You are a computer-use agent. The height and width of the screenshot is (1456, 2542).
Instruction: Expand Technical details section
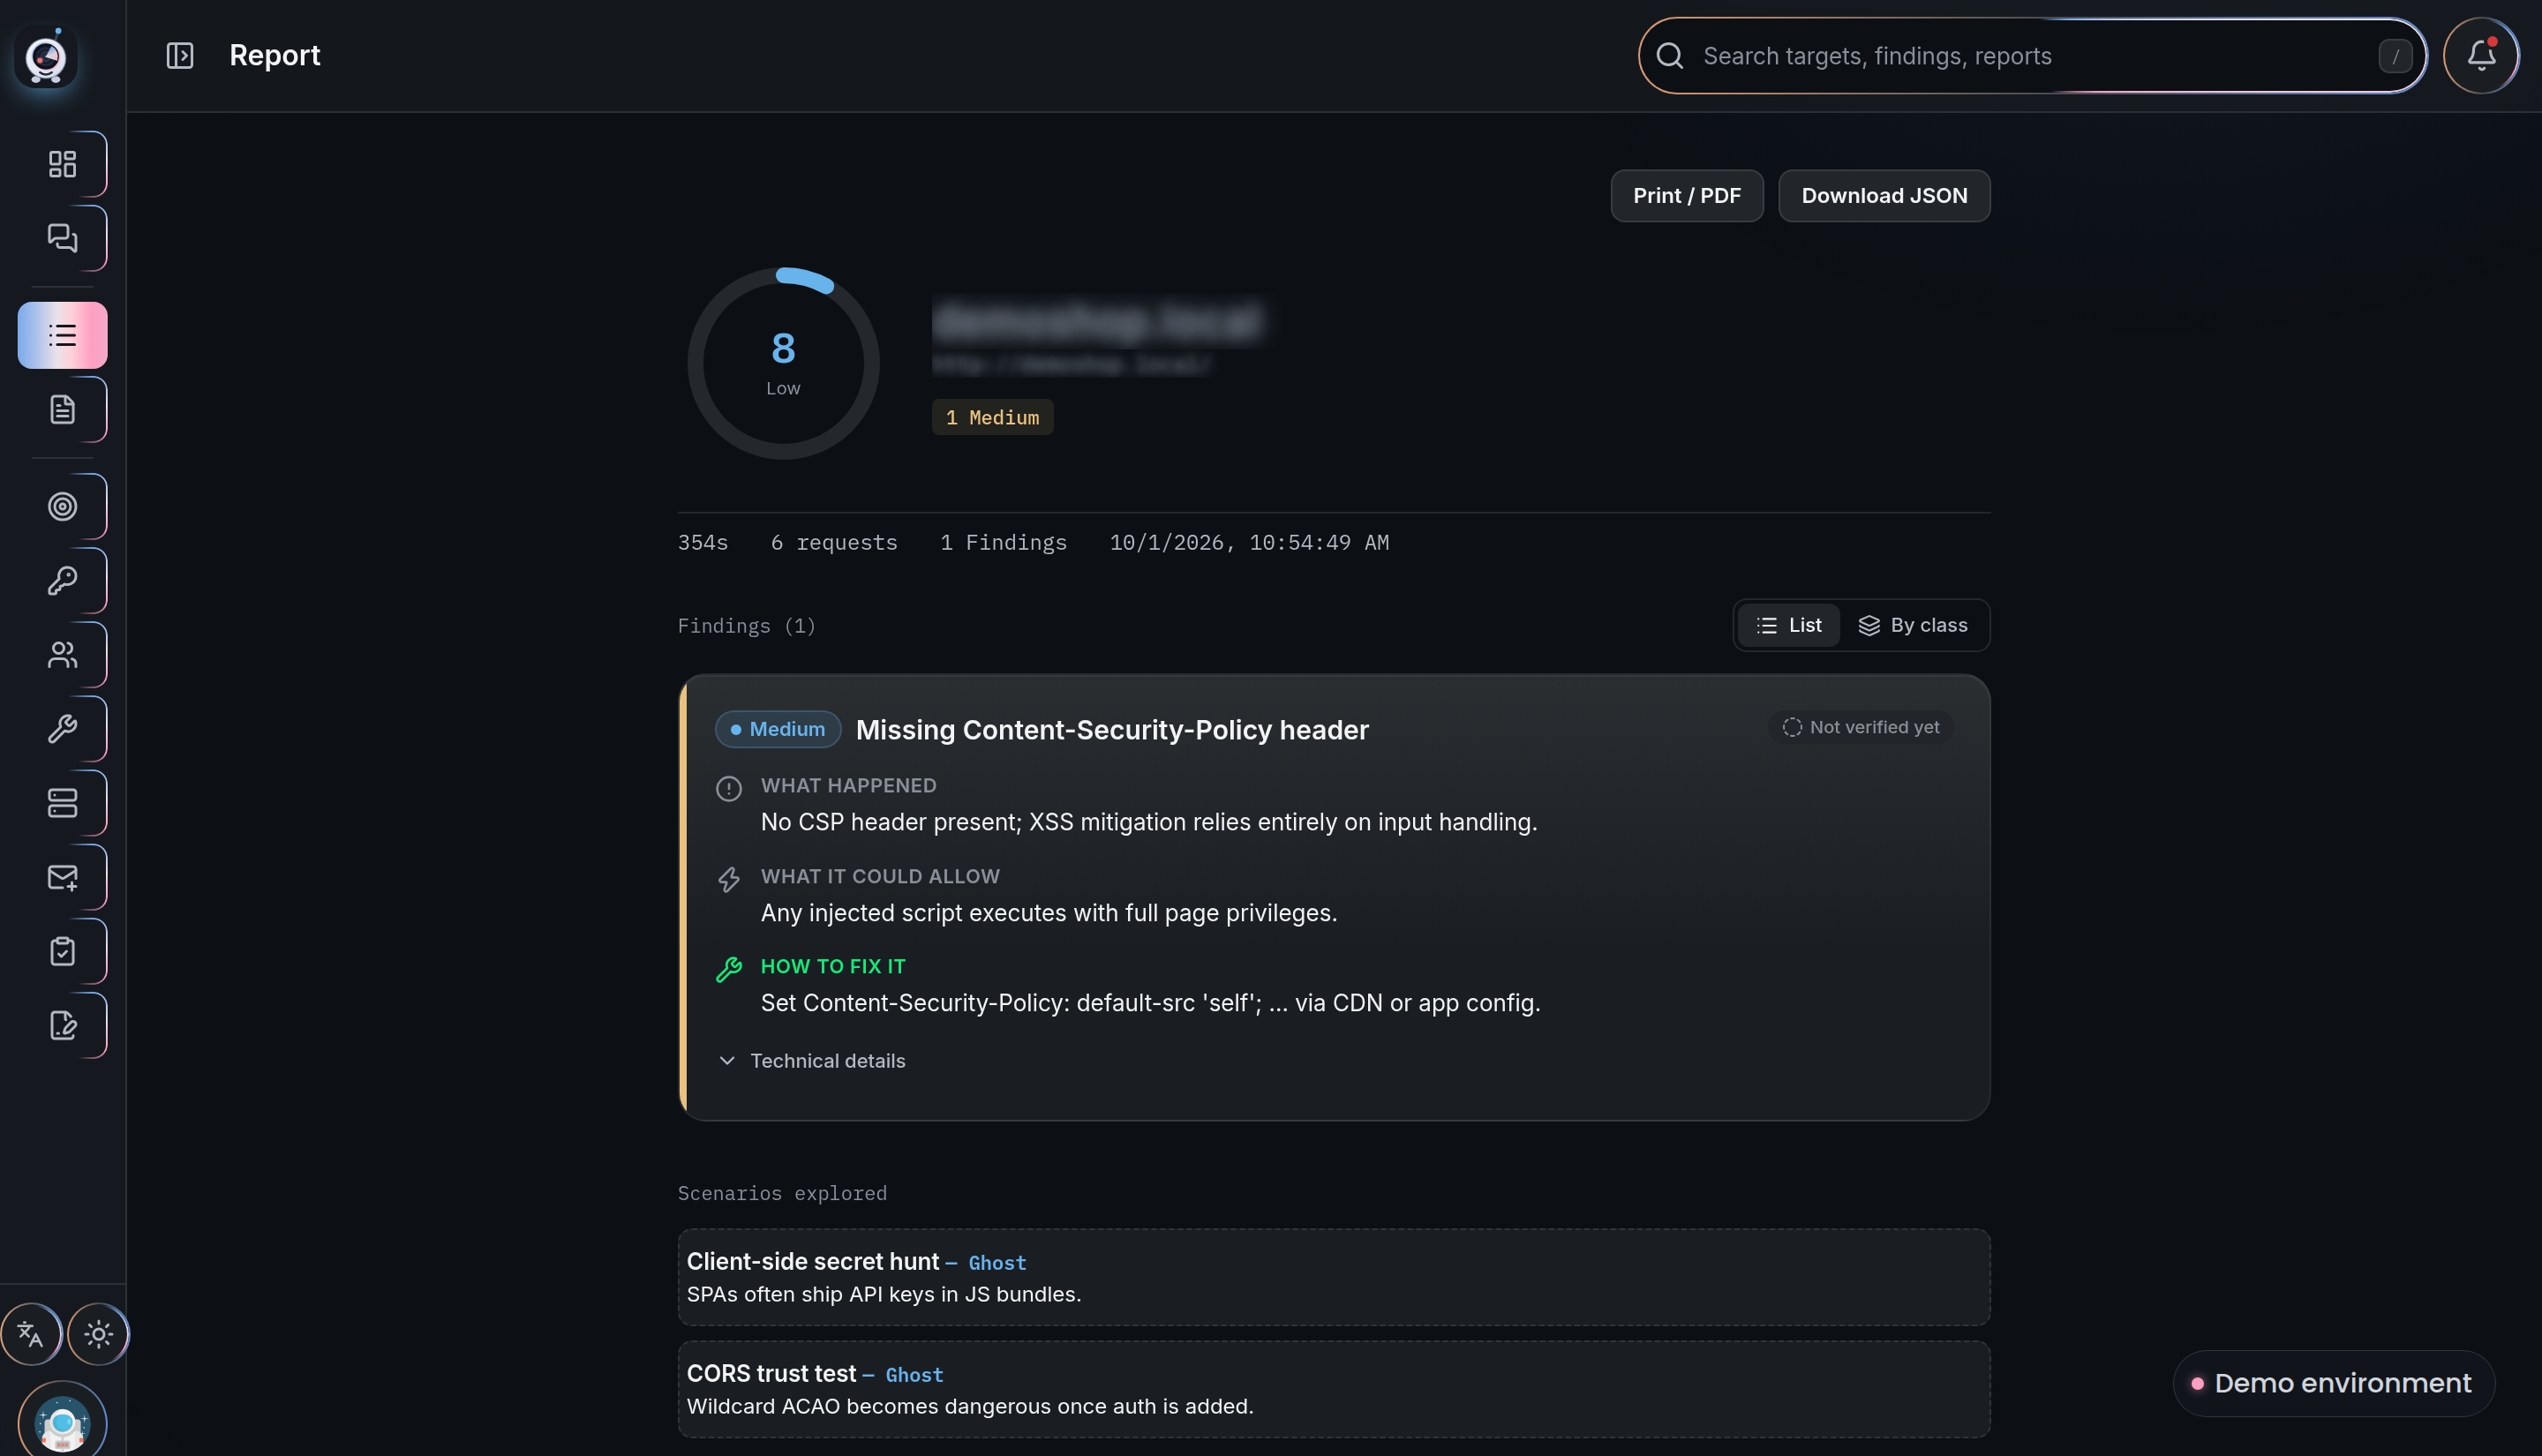[812, 1060]
